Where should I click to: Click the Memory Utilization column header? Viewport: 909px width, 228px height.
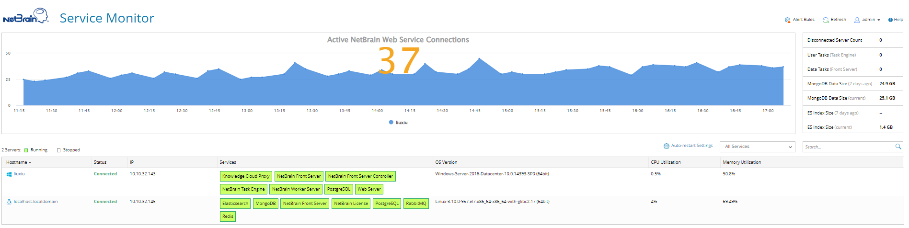742,162
